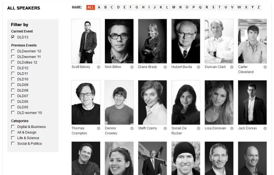The height and width of the screenshot is (175, 274).
Task: Click arrow icon beside Duncan Clark
Action: (x=232, y=67)
